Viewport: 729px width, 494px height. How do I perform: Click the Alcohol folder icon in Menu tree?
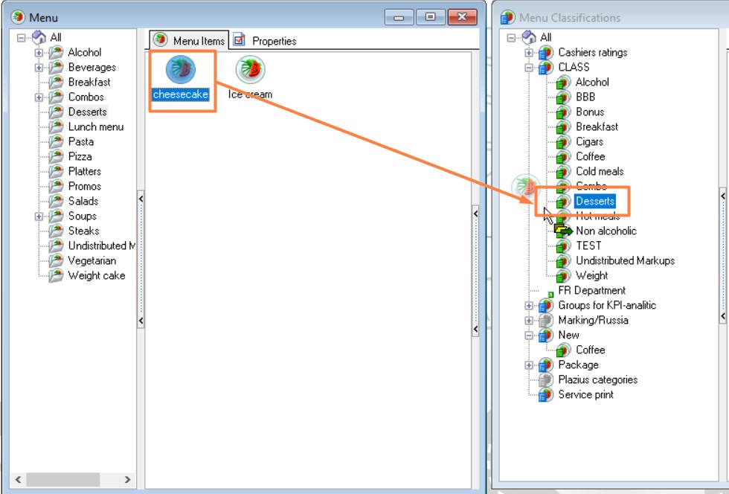57,53
